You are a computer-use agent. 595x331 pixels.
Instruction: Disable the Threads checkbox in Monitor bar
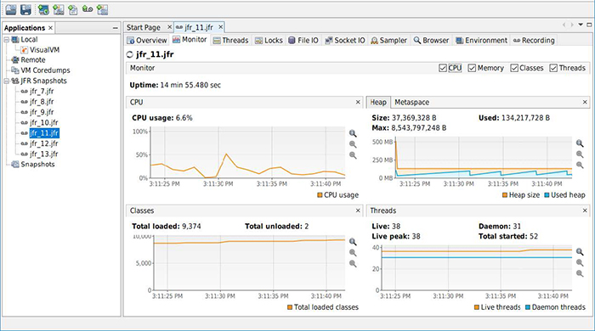(x=553, y=68)
